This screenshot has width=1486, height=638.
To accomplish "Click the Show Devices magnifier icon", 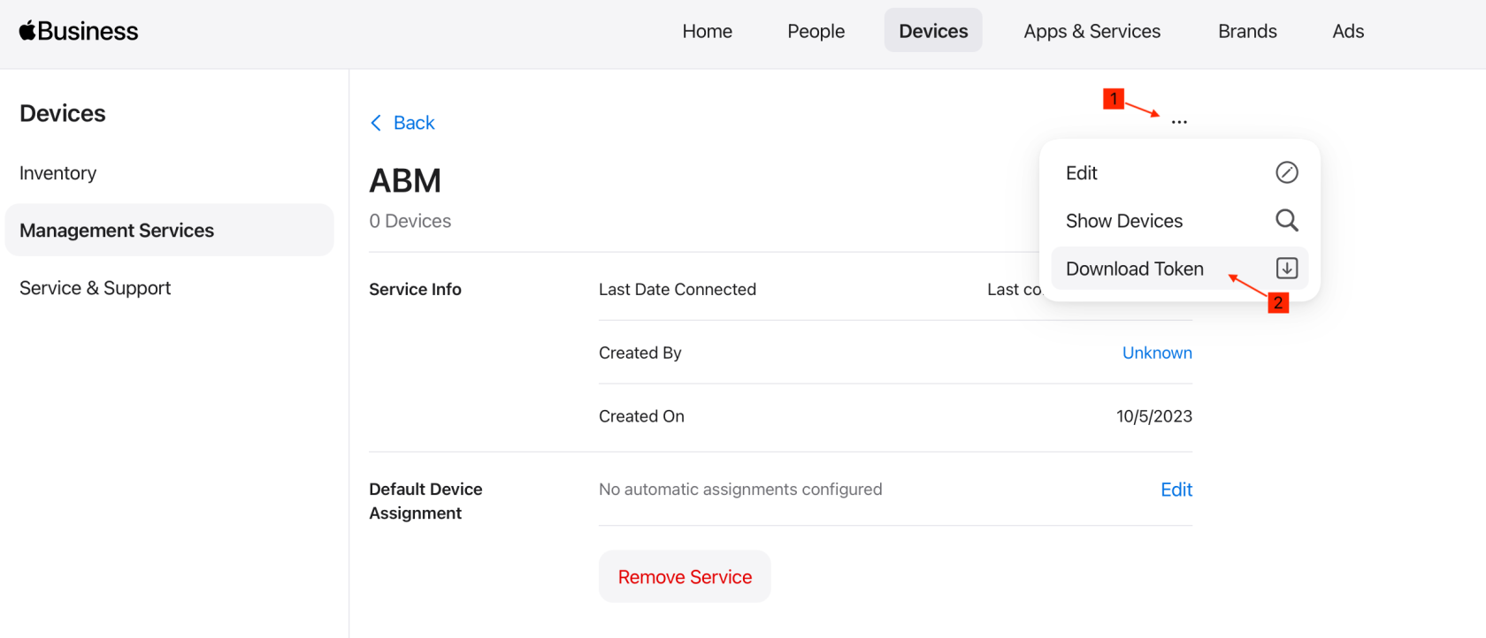I will pyautogui.click(x=1287, y=220).
